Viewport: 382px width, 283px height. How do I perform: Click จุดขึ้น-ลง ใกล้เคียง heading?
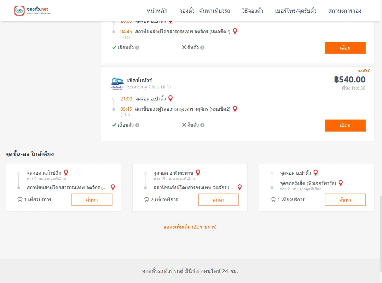tap(30, 154)
